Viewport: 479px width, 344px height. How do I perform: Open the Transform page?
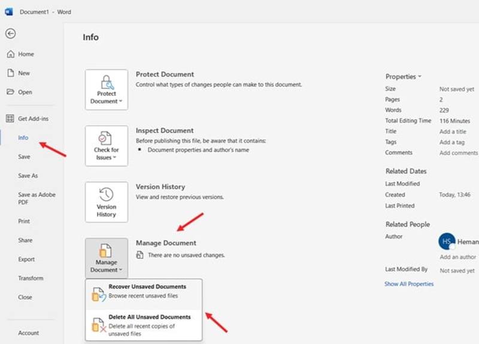[31, 278]
